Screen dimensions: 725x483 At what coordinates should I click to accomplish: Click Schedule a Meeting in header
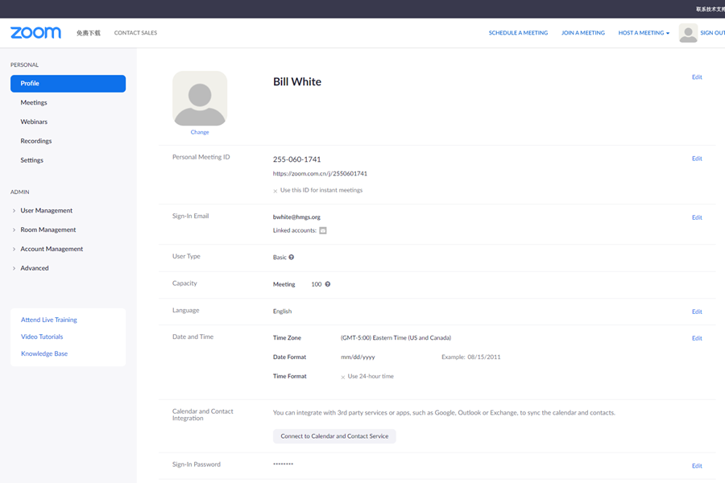pos(518,33)
